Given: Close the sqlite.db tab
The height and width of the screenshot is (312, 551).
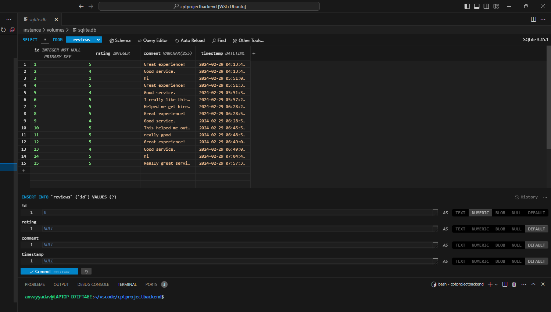Looking at the screenshot, I should click(56, 19).
